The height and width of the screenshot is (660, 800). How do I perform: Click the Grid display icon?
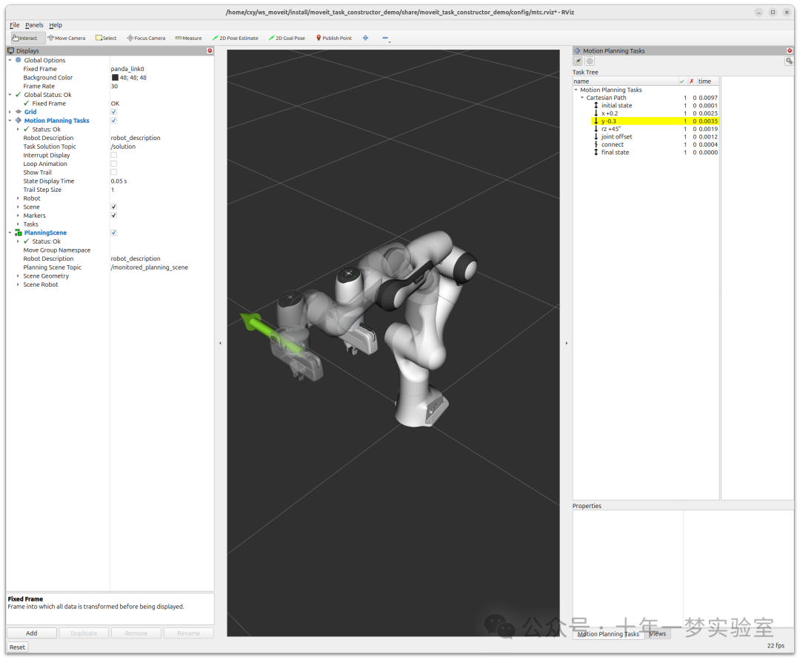coord(19,112)
